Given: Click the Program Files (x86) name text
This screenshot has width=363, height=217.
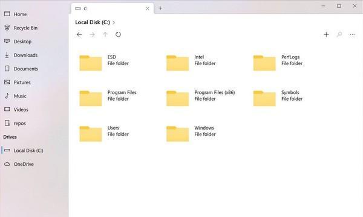Looking at the screenshot, I should tap(215, 92).
